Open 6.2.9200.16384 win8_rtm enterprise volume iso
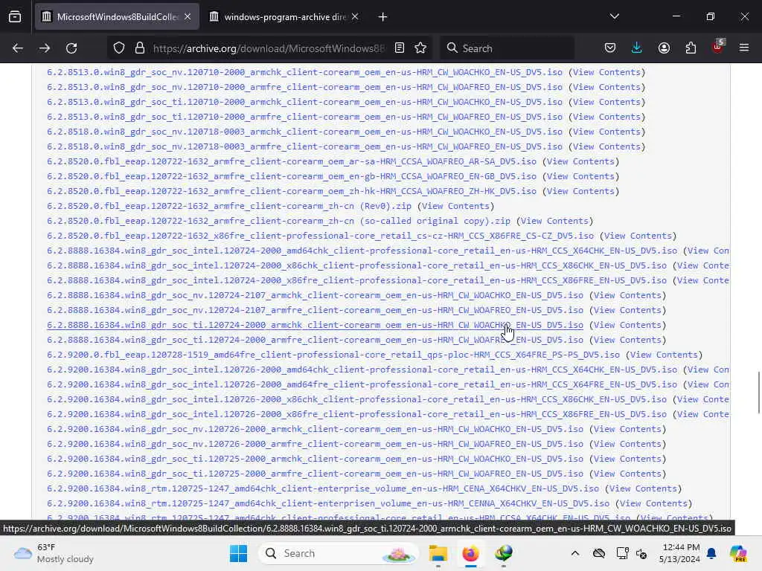Screen dimensions: 762x571 point(323,489)
